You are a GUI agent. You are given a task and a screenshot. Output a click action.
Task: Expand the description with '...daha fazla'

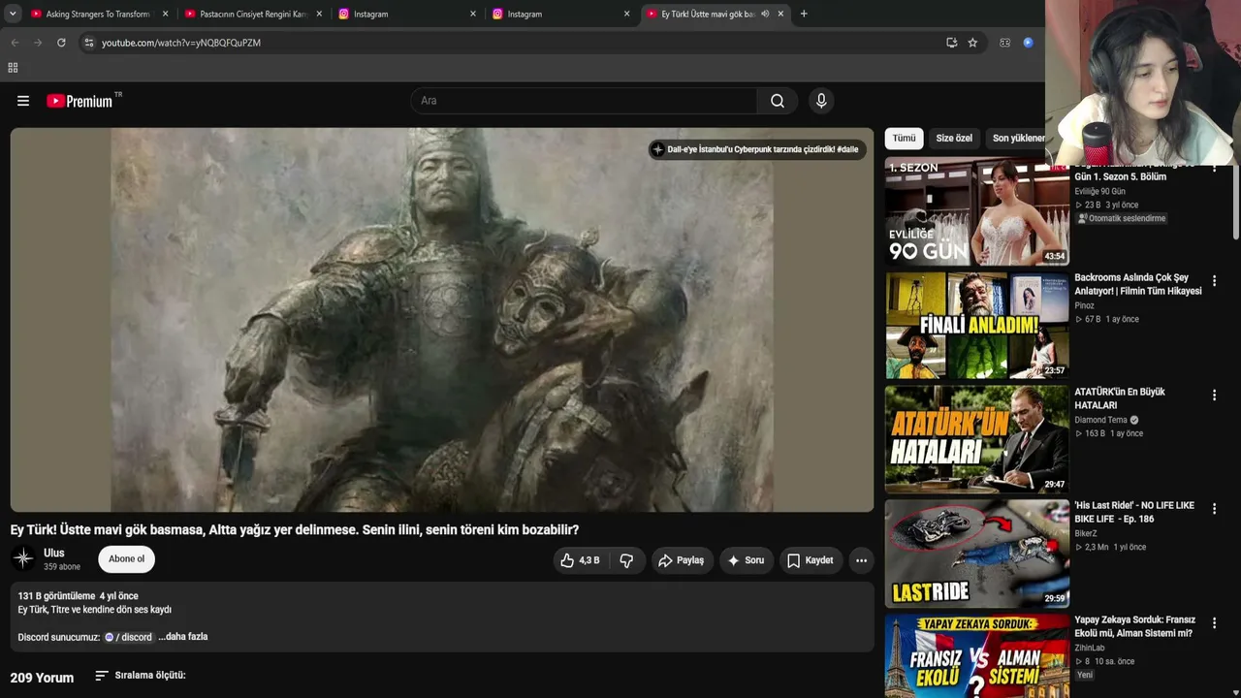[183, 637]
